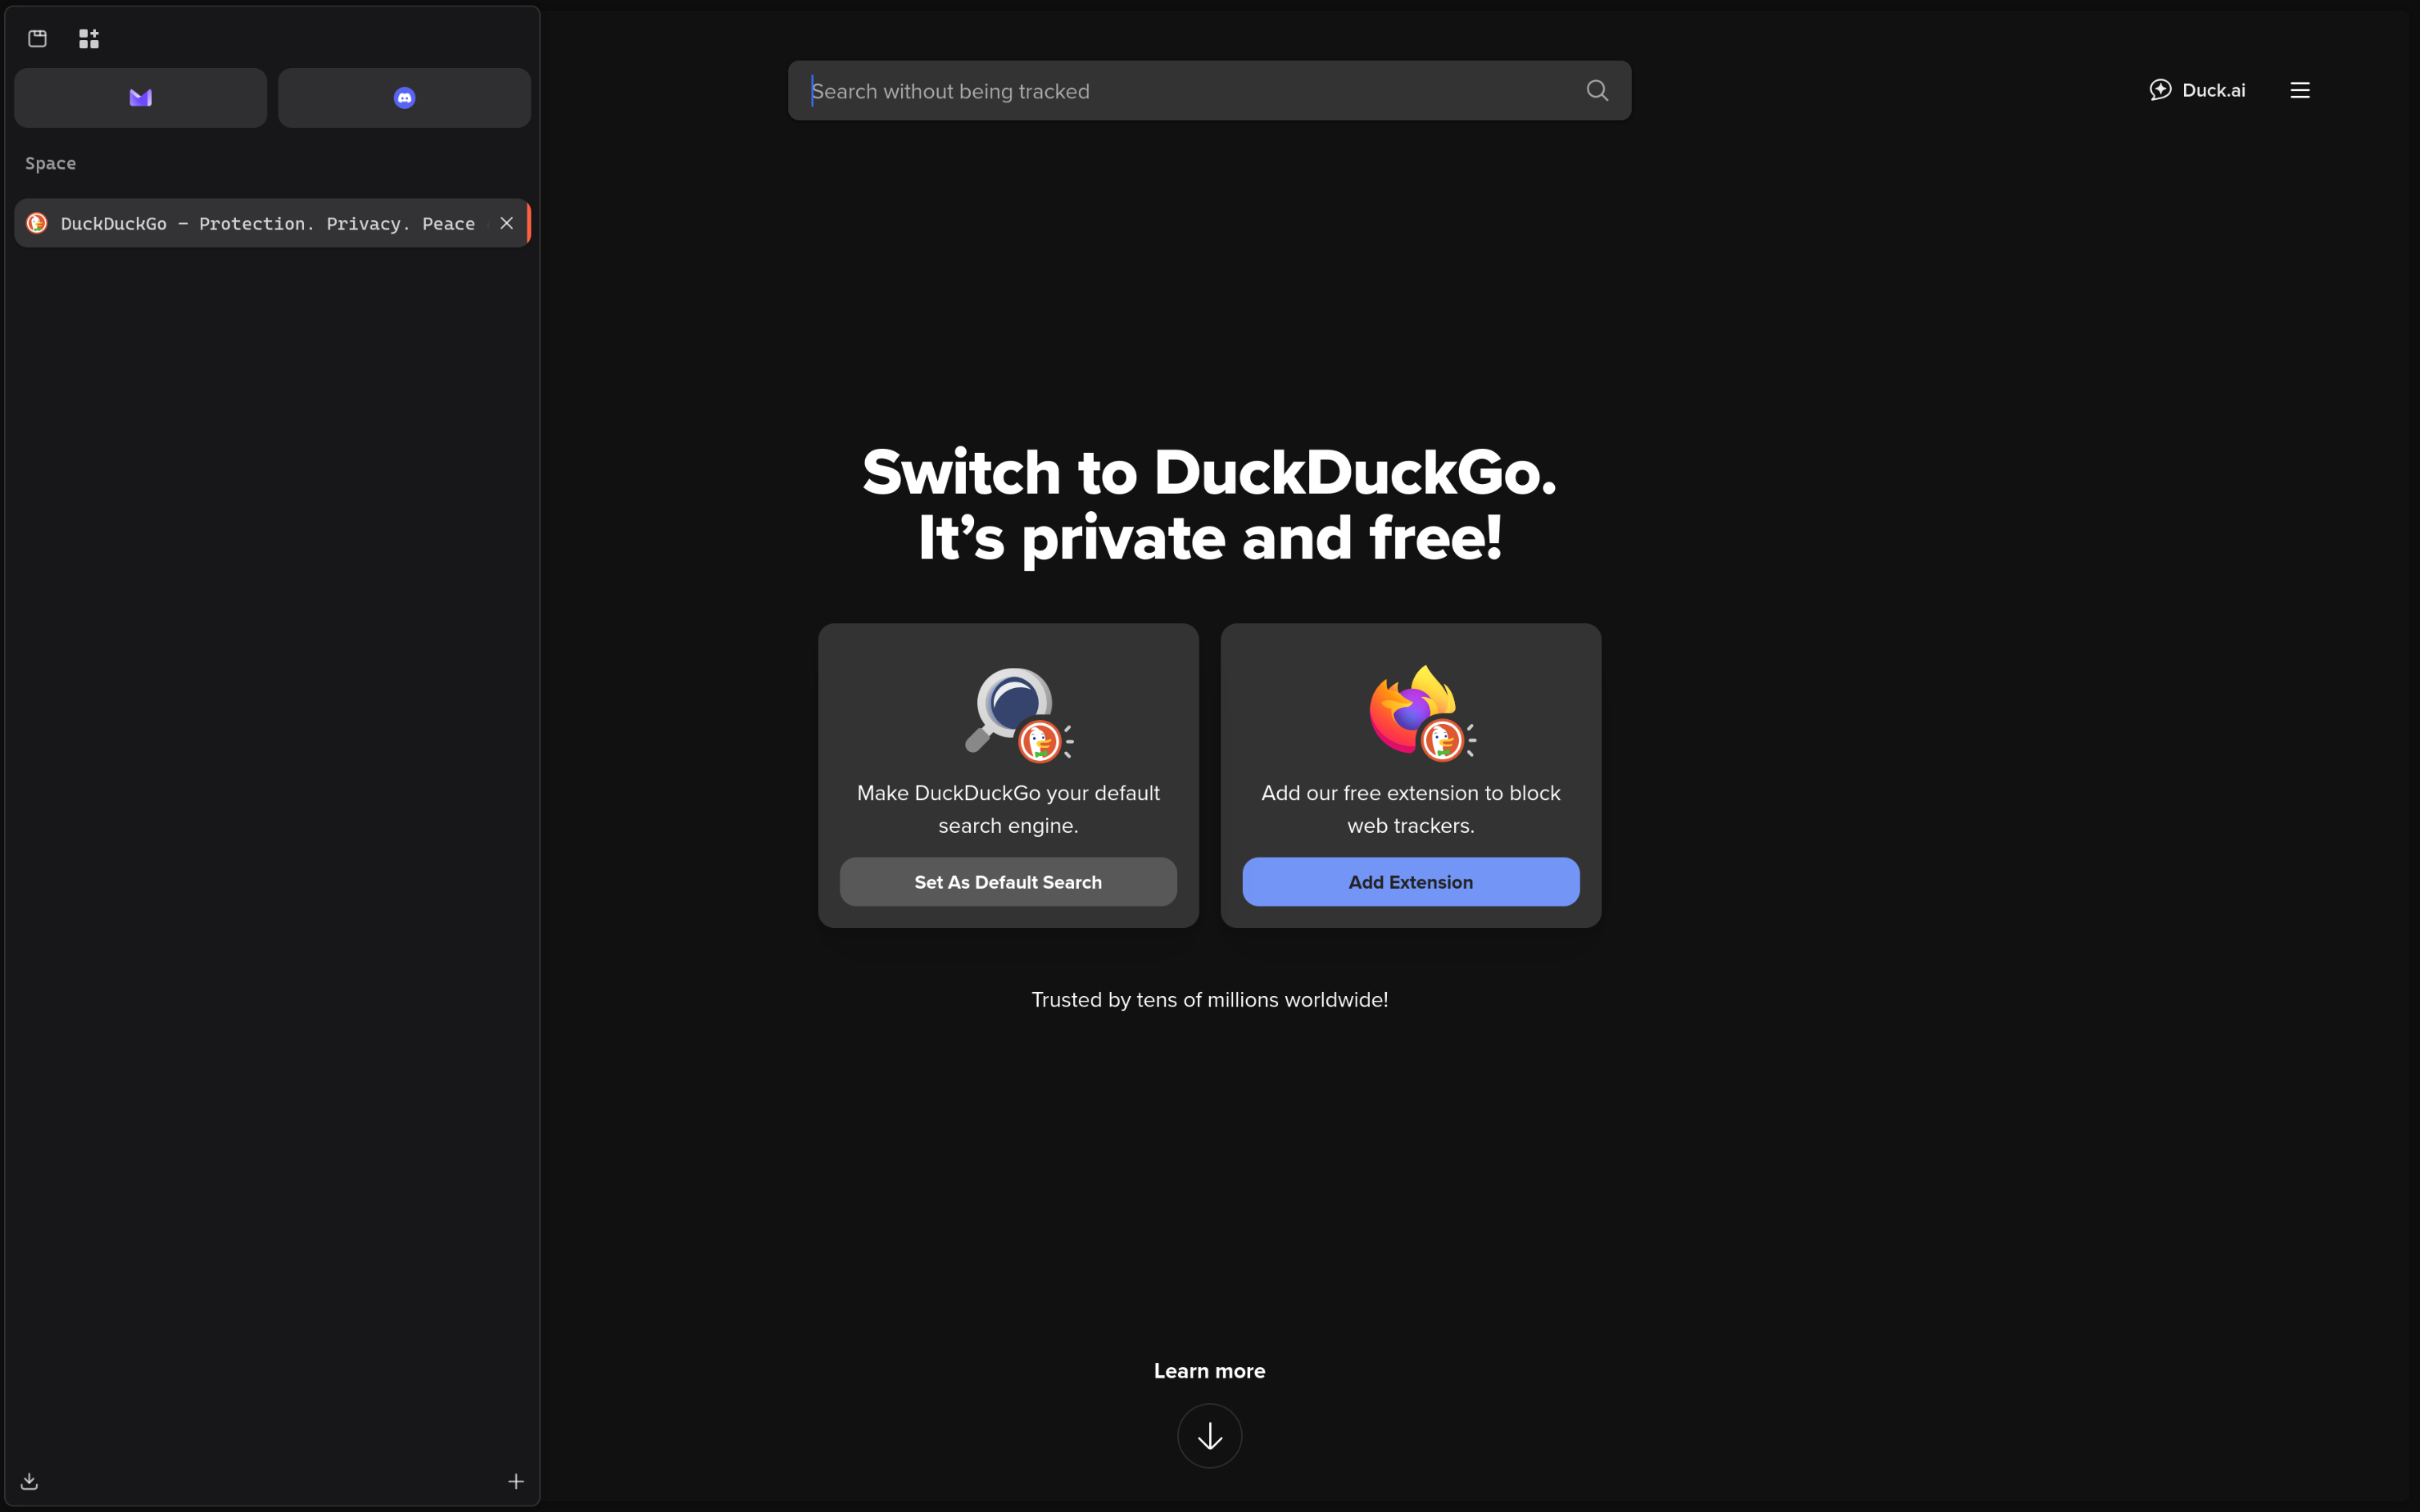Image resolution: width=2420 pixels, height=1512 pixels.
Task: Click the Add Extension button
Action: (x=1411, y=882)
